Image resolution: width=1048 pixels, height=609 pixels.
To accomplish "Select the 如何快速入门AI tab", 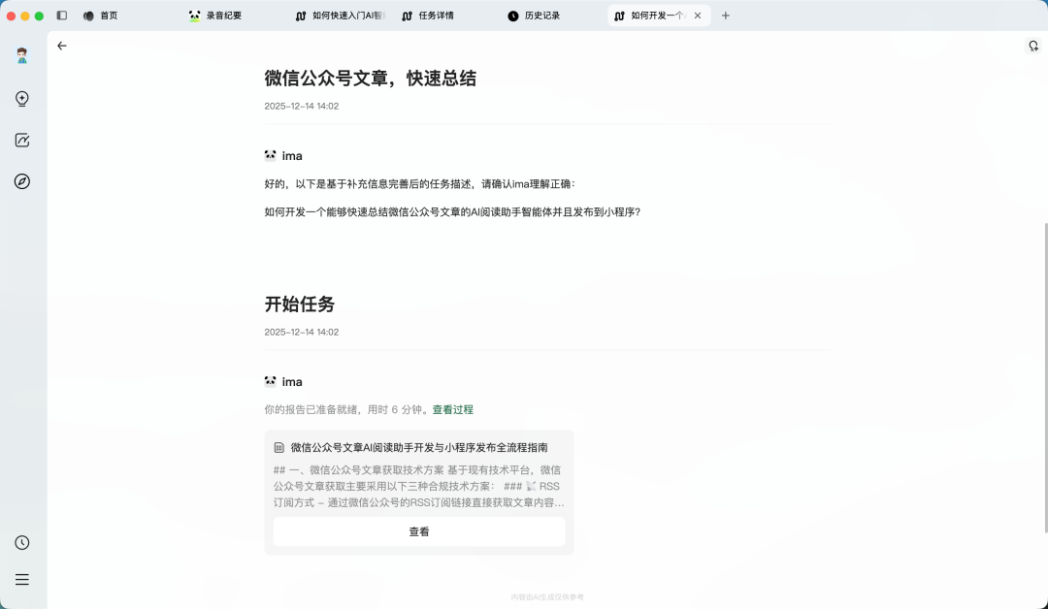I will 341,15.
